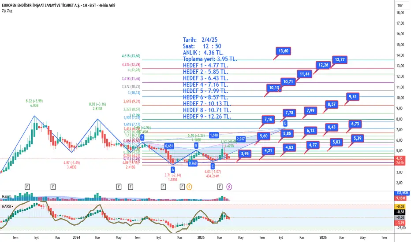The height and width of the screenshot is (242, 411).
Task: Select the 5,85 blue callout label
Action: [x=287, y=133]
